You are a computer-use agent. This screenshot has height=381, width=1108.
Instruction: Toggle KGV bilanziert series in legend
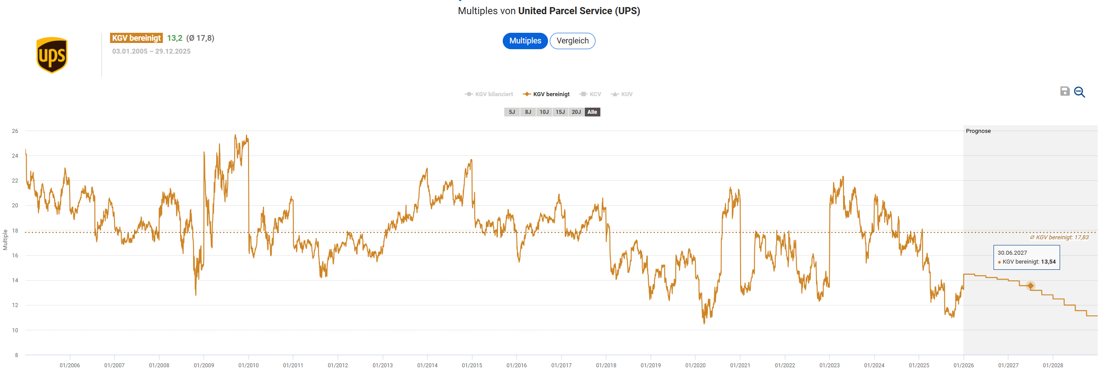tap(489, 94)
